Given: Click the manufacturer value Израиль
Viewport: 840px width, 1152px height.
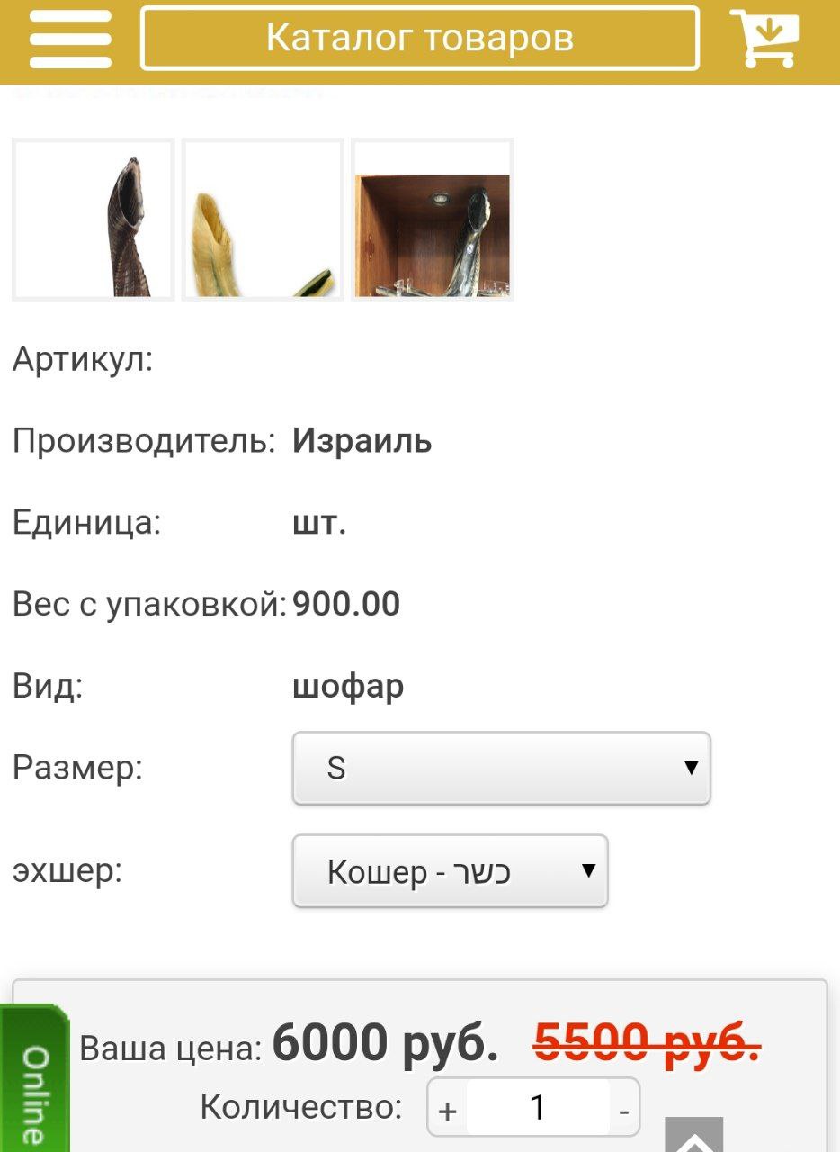Looking at the screenshot, I should click(362, 441).
